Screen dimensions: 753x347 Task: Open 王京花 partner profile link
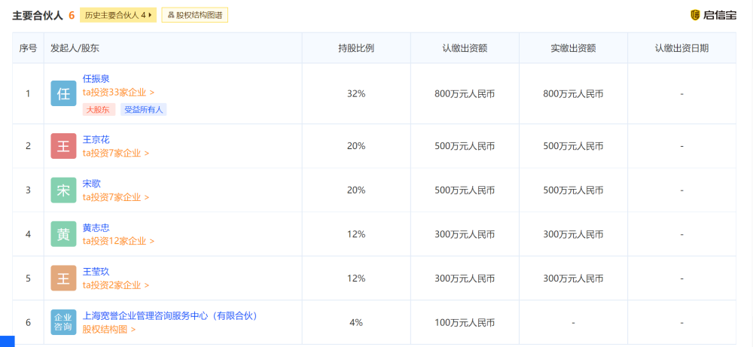(x=96, y=140)
